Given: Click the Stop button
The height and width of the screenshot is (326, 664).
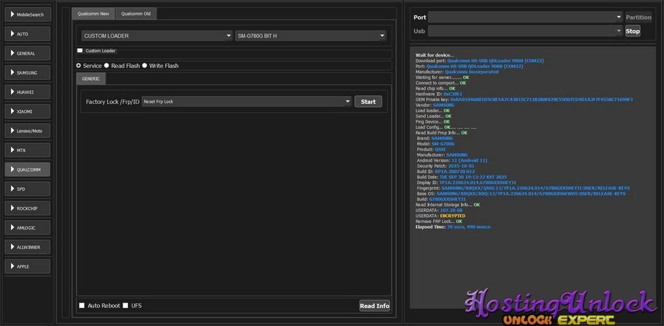Looking at the screenshot, I should point(633,31).
